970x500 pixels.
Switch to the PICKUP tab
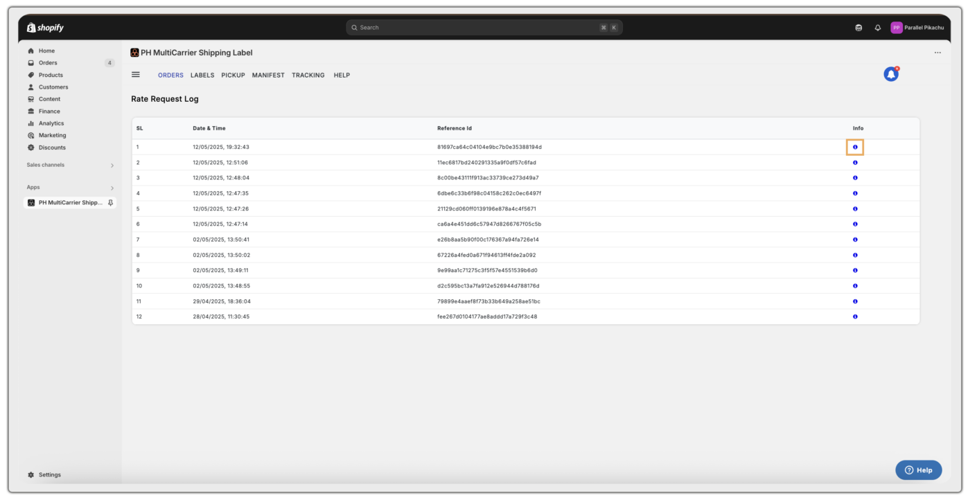point(233,75)
